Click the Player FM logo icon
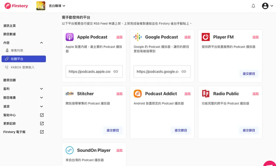276x166 pixels. click(206, 37)
